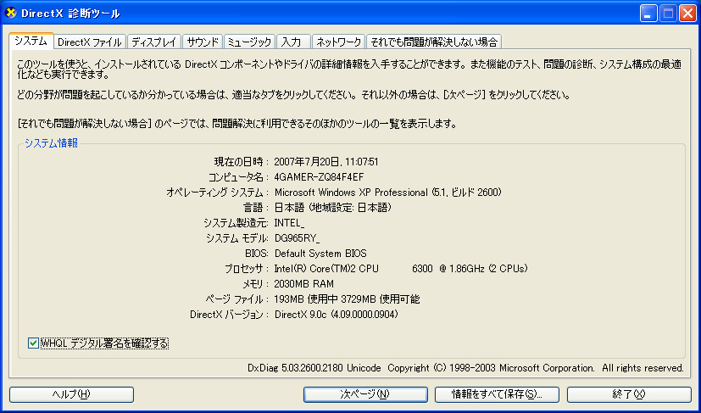
Task: Toggle the WHQL デジタル署名を確認する checkbox
Action: [33, 343]
